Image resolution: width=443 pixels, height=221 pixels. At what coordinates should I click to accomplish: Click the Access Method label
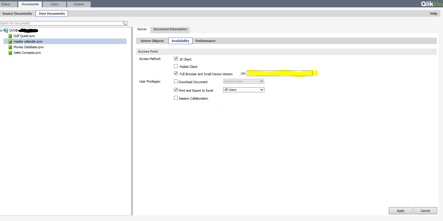[x=150, y=59]
